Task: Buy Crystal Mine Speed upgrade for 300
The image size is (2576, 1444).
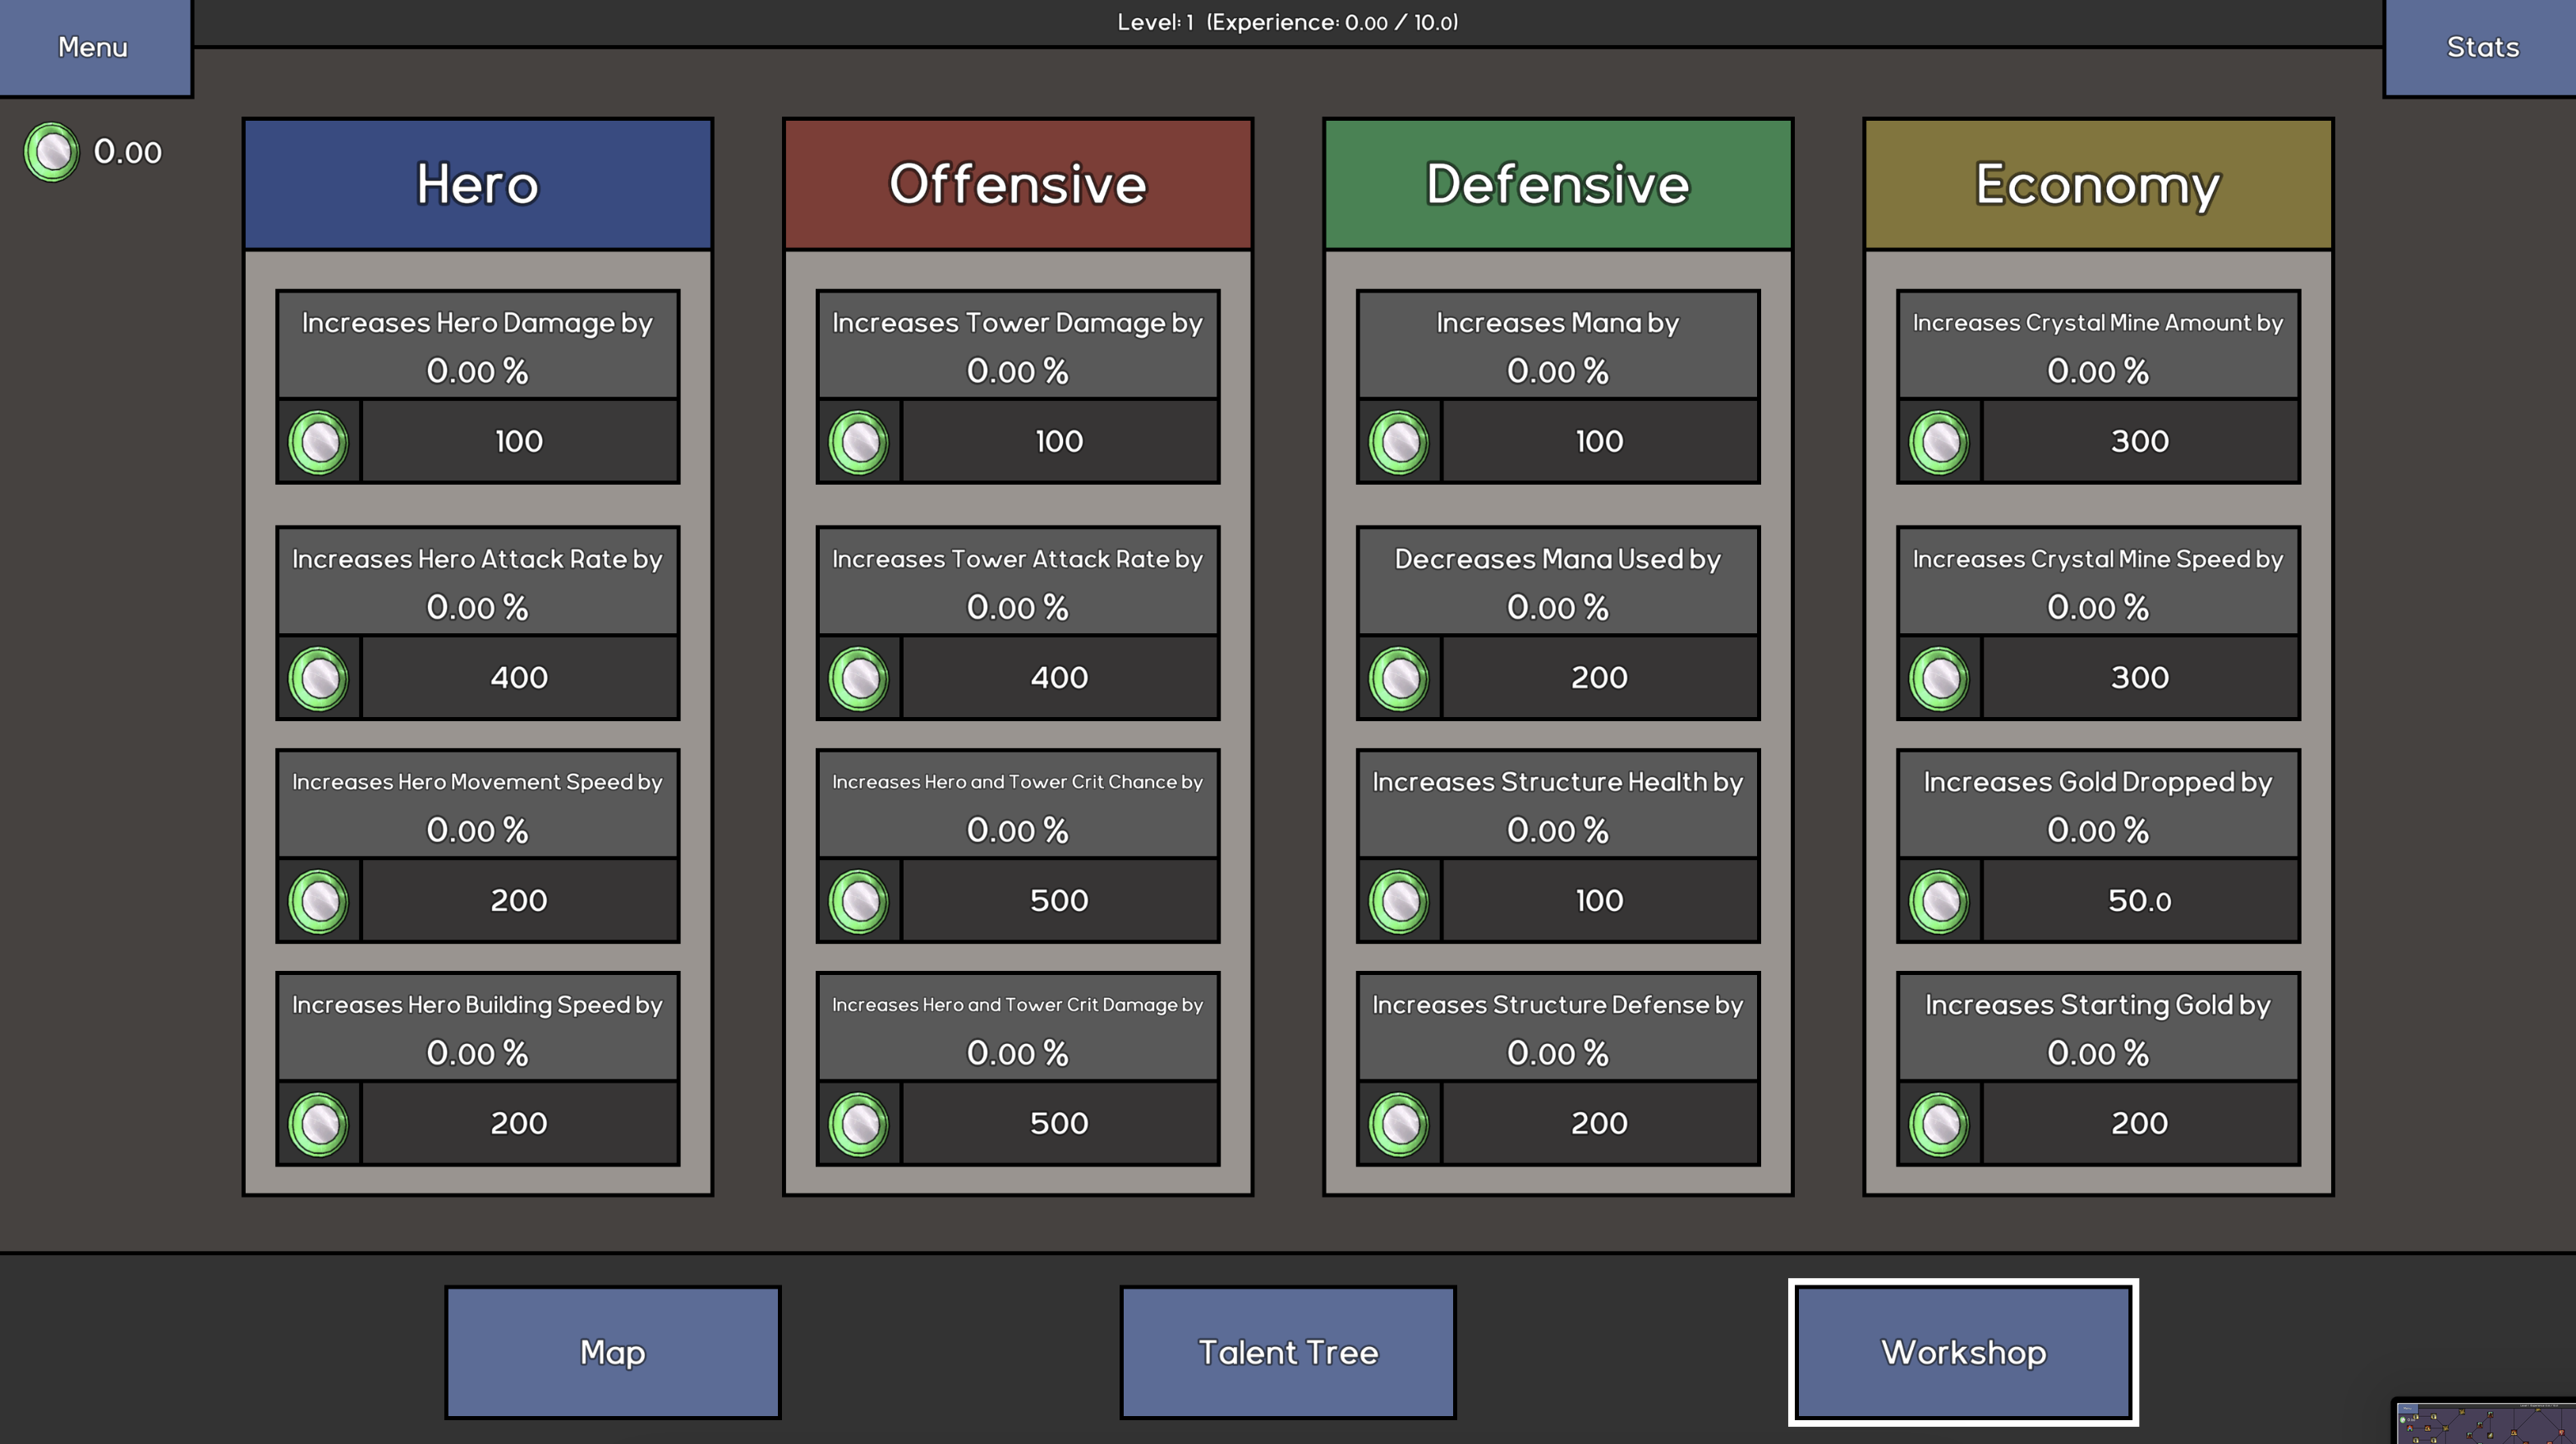Action: (x=2139, y=678)
